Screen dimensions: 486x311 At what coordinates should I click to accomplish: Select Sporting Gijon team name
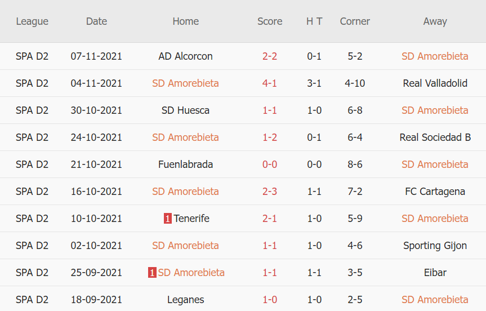point(435,246)
